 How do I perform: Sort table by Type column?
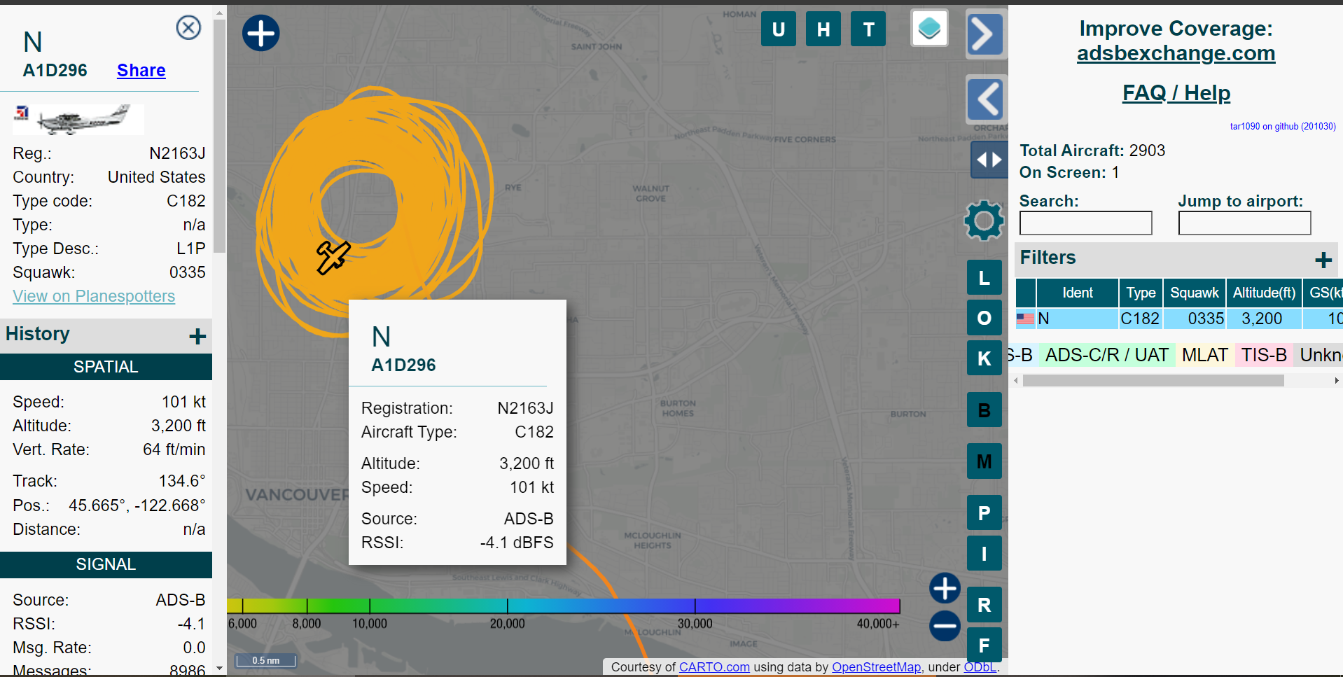pos(1141,293)
